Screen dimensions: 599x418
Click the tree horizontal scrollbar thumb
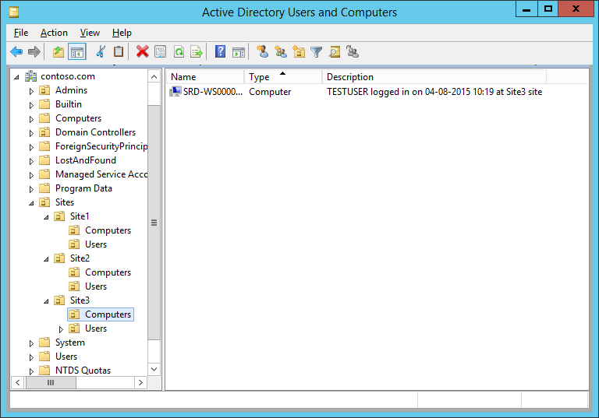pos(51,382)
